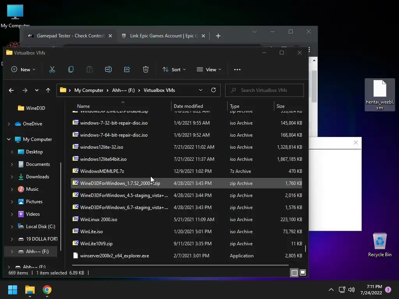Expand the Local Disk (C:) node
This screenshot has width=399, height=299.
point(12,227)
